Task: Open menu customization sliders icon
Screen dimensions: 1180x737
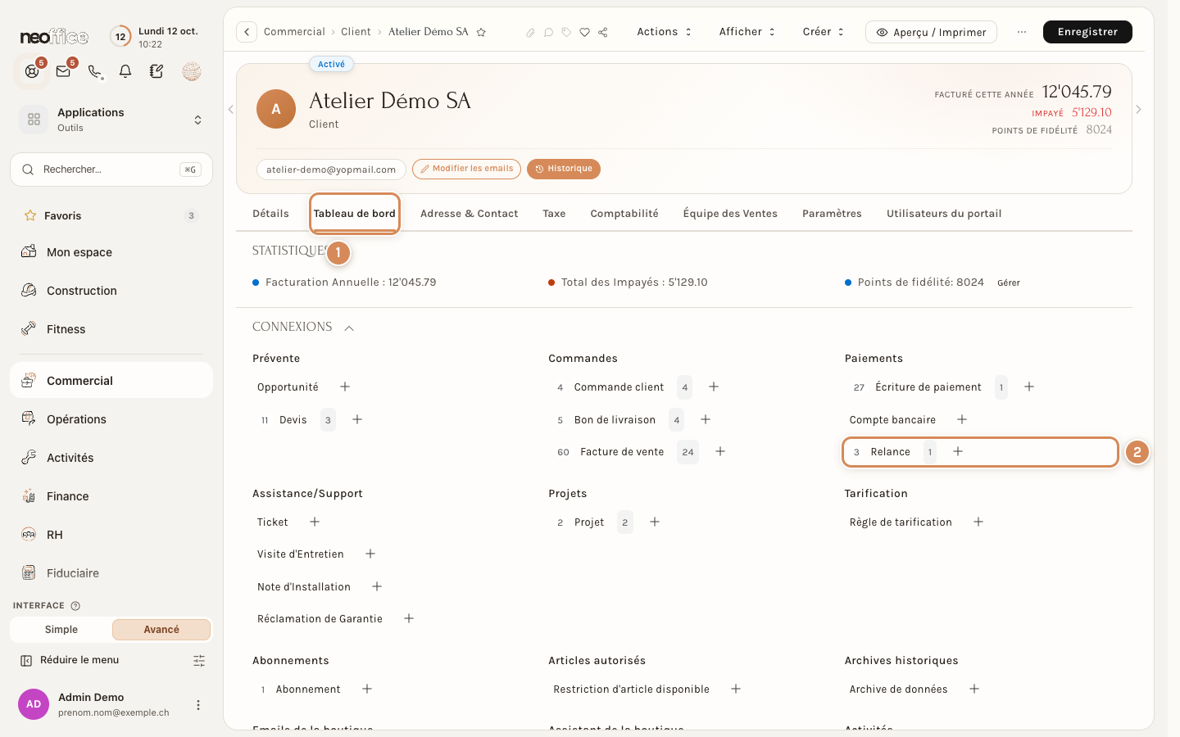Action: pyautogui.click(x=199, y=661)
